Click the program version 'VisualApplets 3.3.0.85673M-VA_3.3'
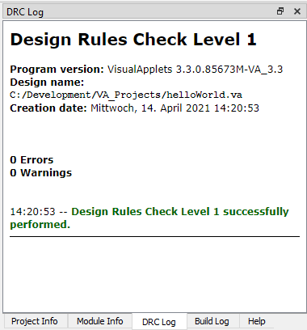307x330 pixels. pos(196,70)
